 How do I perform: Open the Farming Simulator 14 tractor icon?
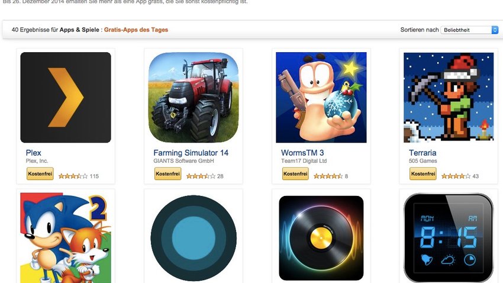[x=194, y=98]
